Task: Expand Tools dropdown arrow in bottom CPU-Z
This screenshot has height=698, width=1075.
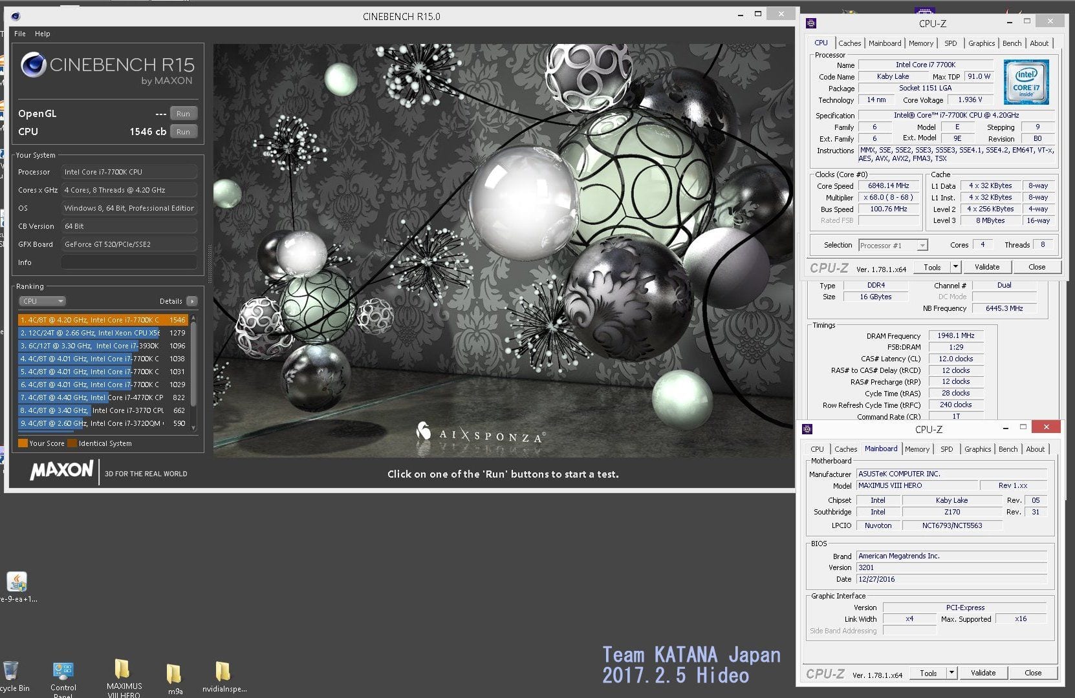Action: point(951,673)
